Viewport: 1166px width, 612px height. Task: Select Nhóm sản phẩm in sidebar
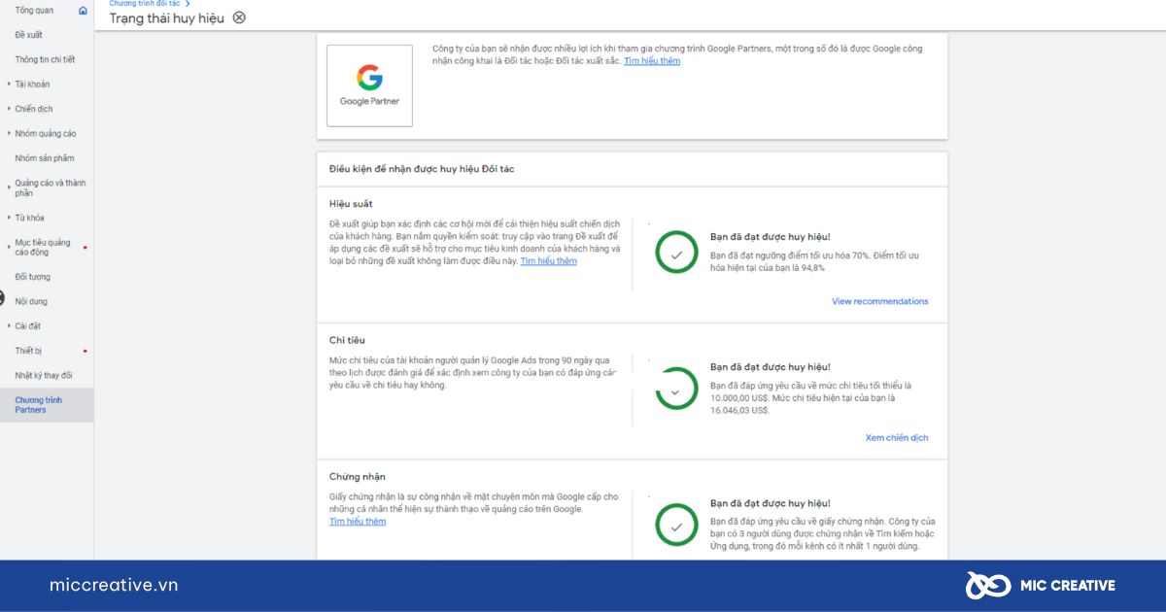pos(45,158)
